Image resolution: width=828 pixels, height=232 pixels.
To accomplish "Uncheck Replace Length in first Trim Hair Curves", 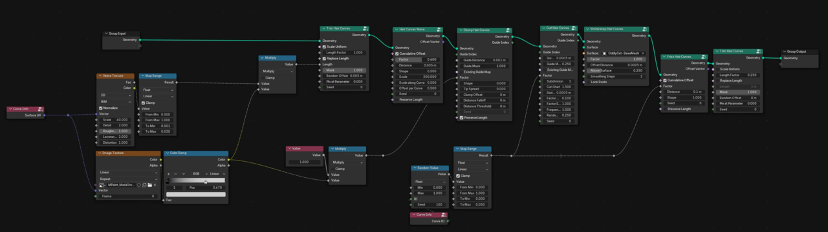I will tap(323, 58).
